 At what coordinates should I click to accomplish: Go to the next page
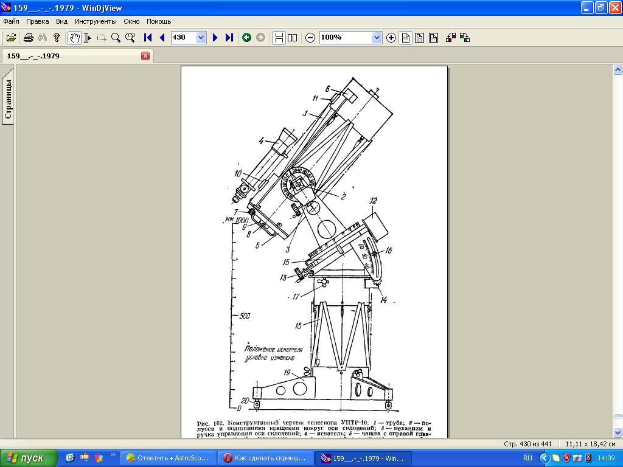coord(215,38)
